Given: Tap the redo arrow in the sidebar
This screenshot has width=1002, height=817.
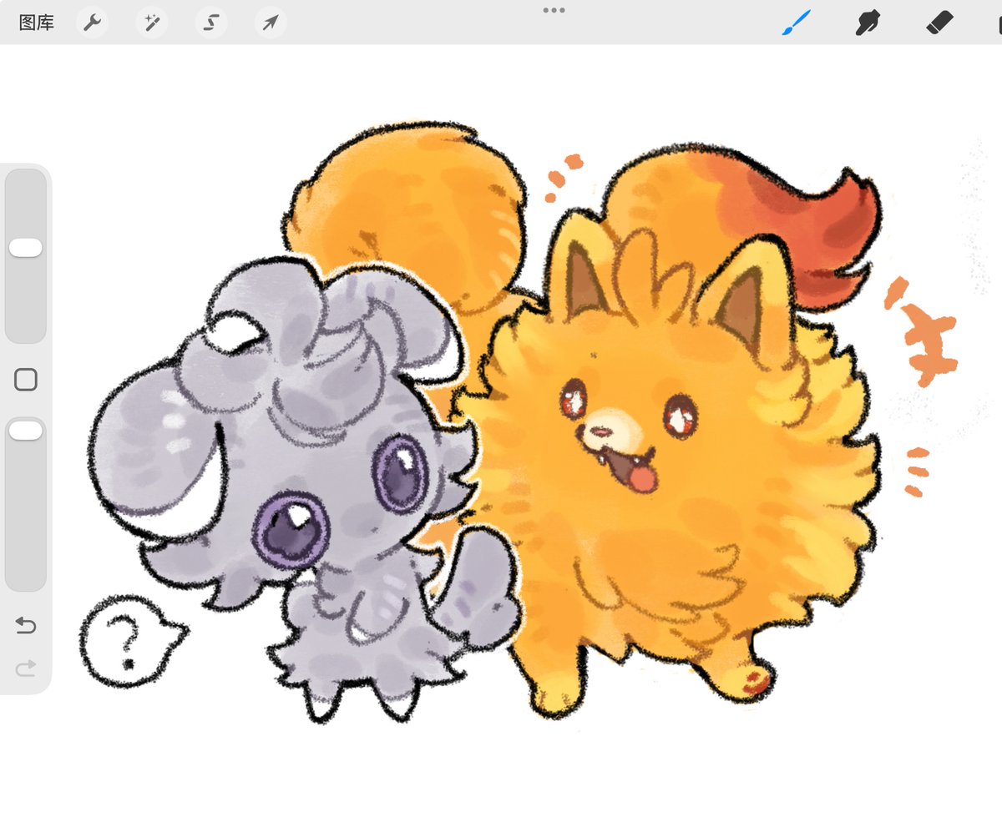Looking at the screenshot, I should (x=26, y=667).
